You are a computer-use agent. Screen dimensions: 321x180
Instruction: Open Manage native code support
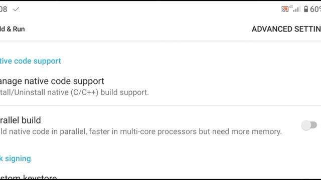tap(52, 81)
